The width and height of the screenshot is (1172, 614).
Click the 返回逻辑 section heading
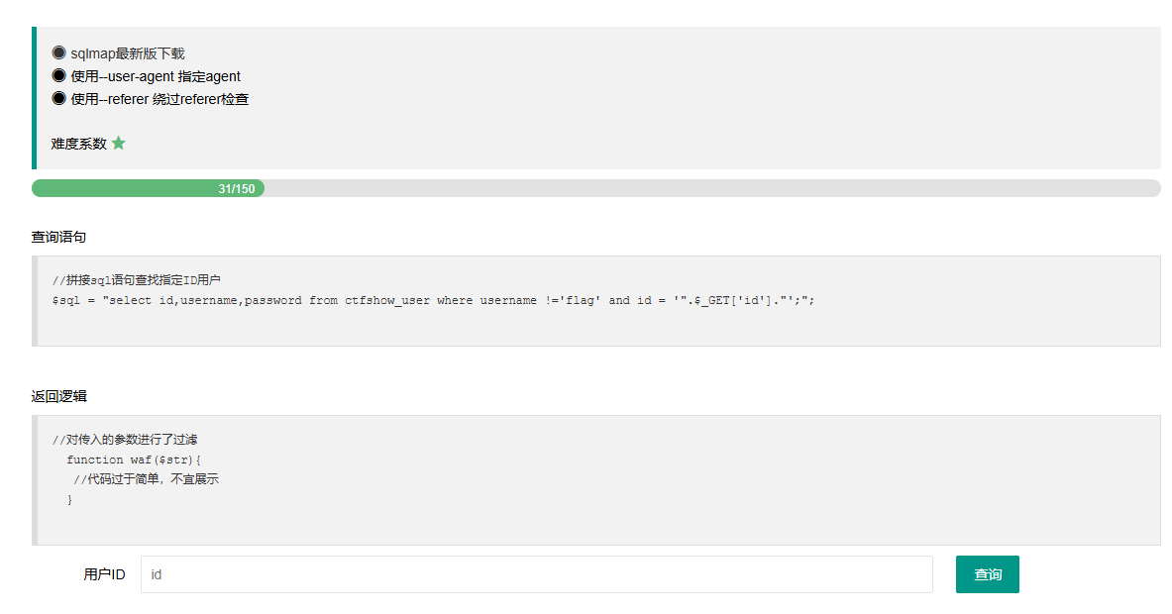58,396
